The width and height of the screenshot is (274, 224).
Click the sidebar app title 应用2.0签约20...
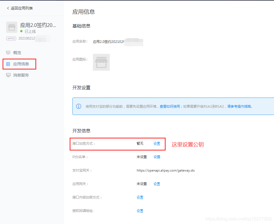[38, 25]
